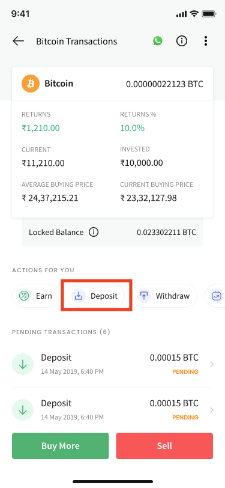Tap Locked Balance info icon
The width and height of the screenshot is (225, 488).
(x=94, y=232)
